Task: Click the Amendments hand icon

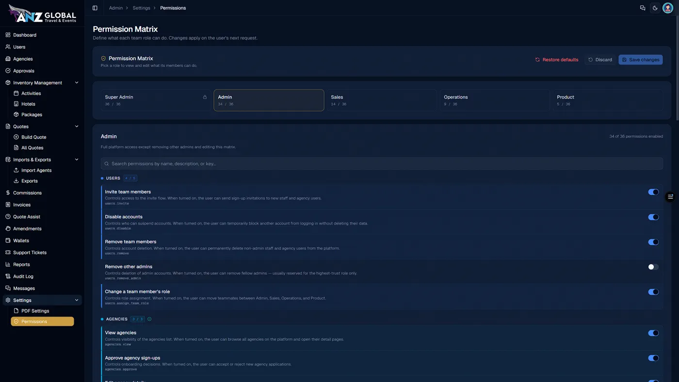Action: 8,228
